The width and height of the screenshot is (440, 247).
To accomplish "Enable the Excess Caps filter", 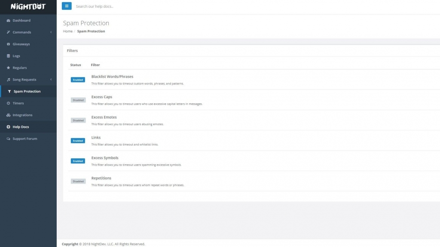I will point(78,100).
